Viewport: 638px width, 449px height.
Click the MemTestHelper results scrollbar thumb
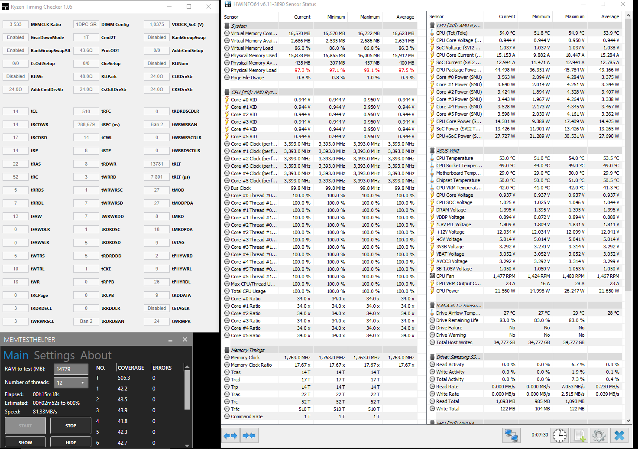pyautogui.click(x=187, y=390)
